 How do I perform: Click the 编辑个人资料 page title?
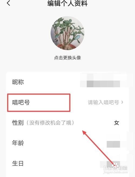pos(67,3)
